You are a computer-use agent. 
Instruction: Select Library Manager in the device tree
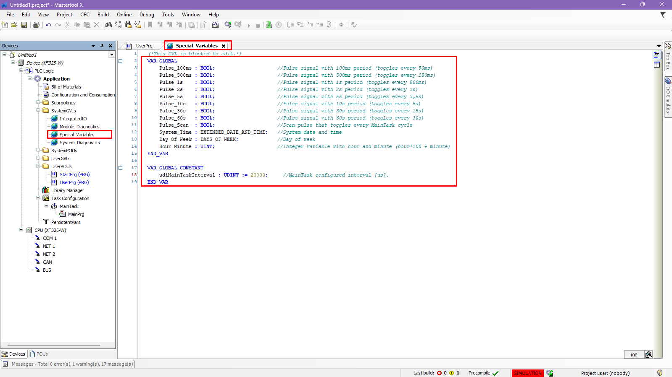pyautogui.click(x=67, y=190)
